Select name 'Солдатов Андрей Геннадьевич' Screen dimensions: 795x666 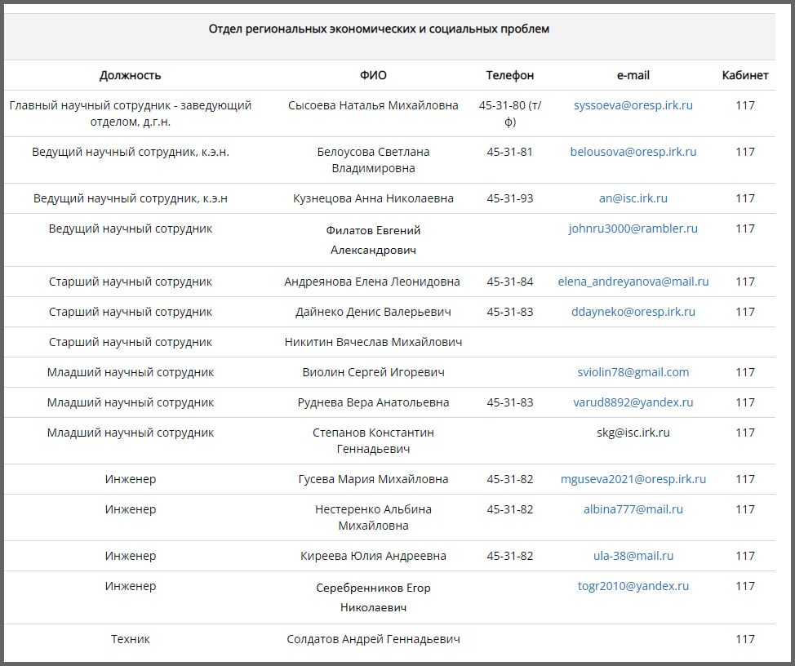pyautogui.click(x=373, y=639)
